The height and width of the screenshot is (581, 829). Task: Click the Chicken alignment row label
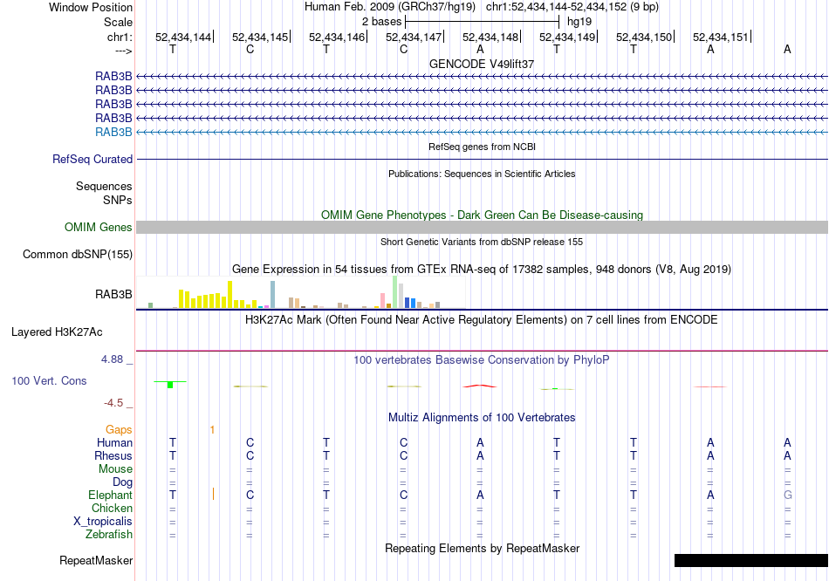112,508
